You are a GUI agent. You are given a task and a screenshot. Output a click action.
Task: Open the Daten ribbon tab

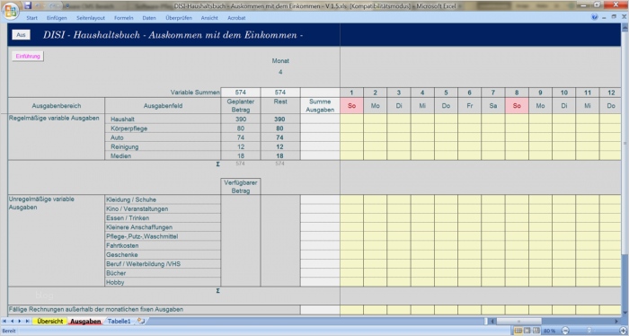point(149,18)
